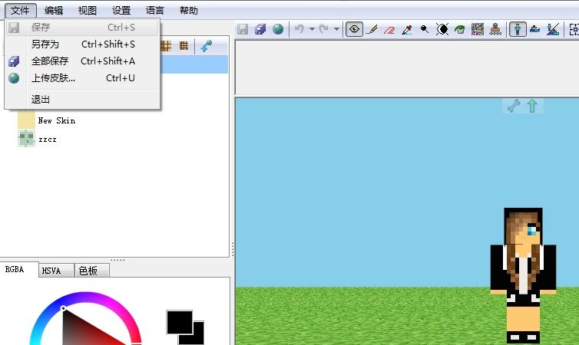Click the green up arrow viewport icon
Image resolution: width=579 pixels, height=345 pixels.
pos(532,106)
